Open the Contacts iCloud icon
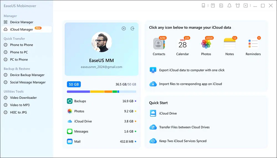 [159, 44]
